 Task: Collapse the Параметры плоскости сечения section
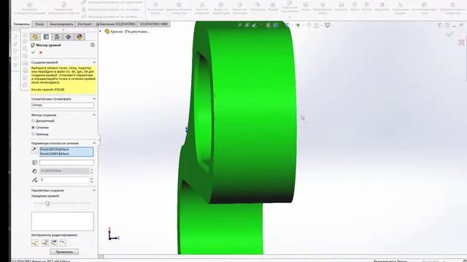94,143
